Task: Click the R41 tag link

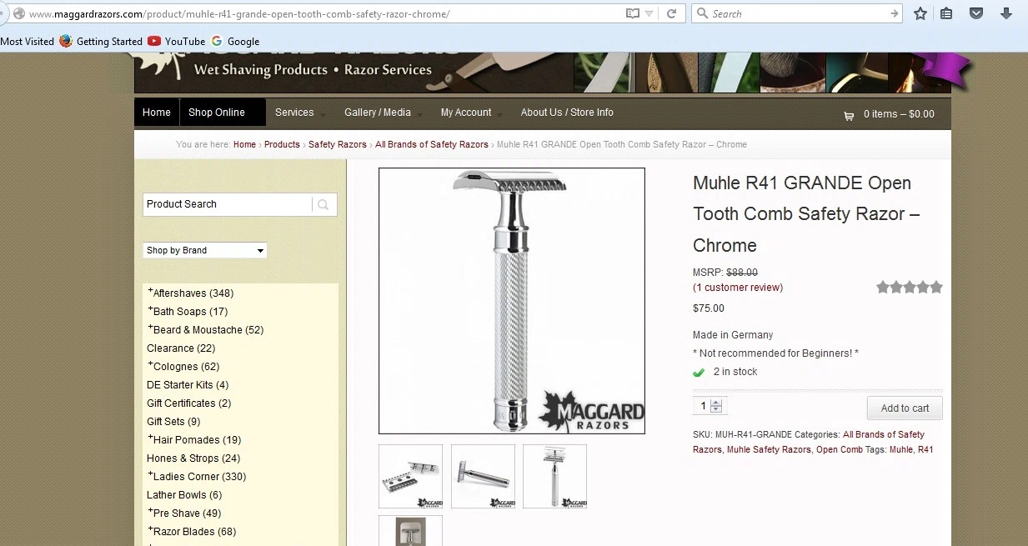Action: 925,449
